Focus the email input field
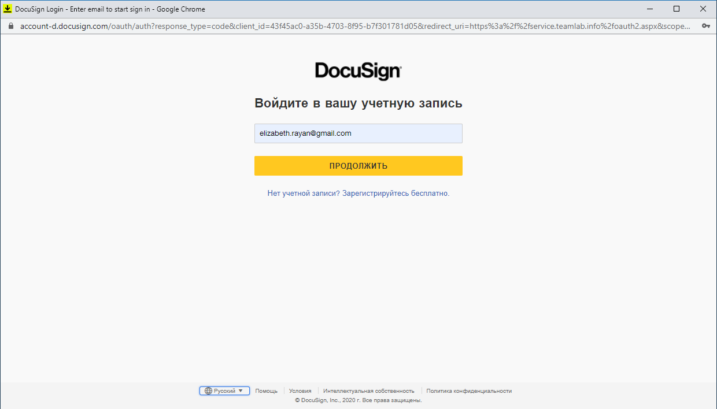Image resolution: width=717 pixels, height=409 pixels. [358, 133]
